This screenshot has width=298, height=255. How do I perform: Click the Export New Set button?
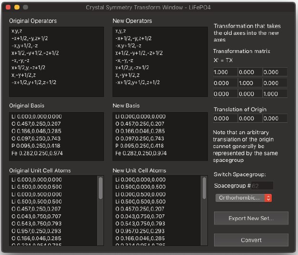(251, 218)
